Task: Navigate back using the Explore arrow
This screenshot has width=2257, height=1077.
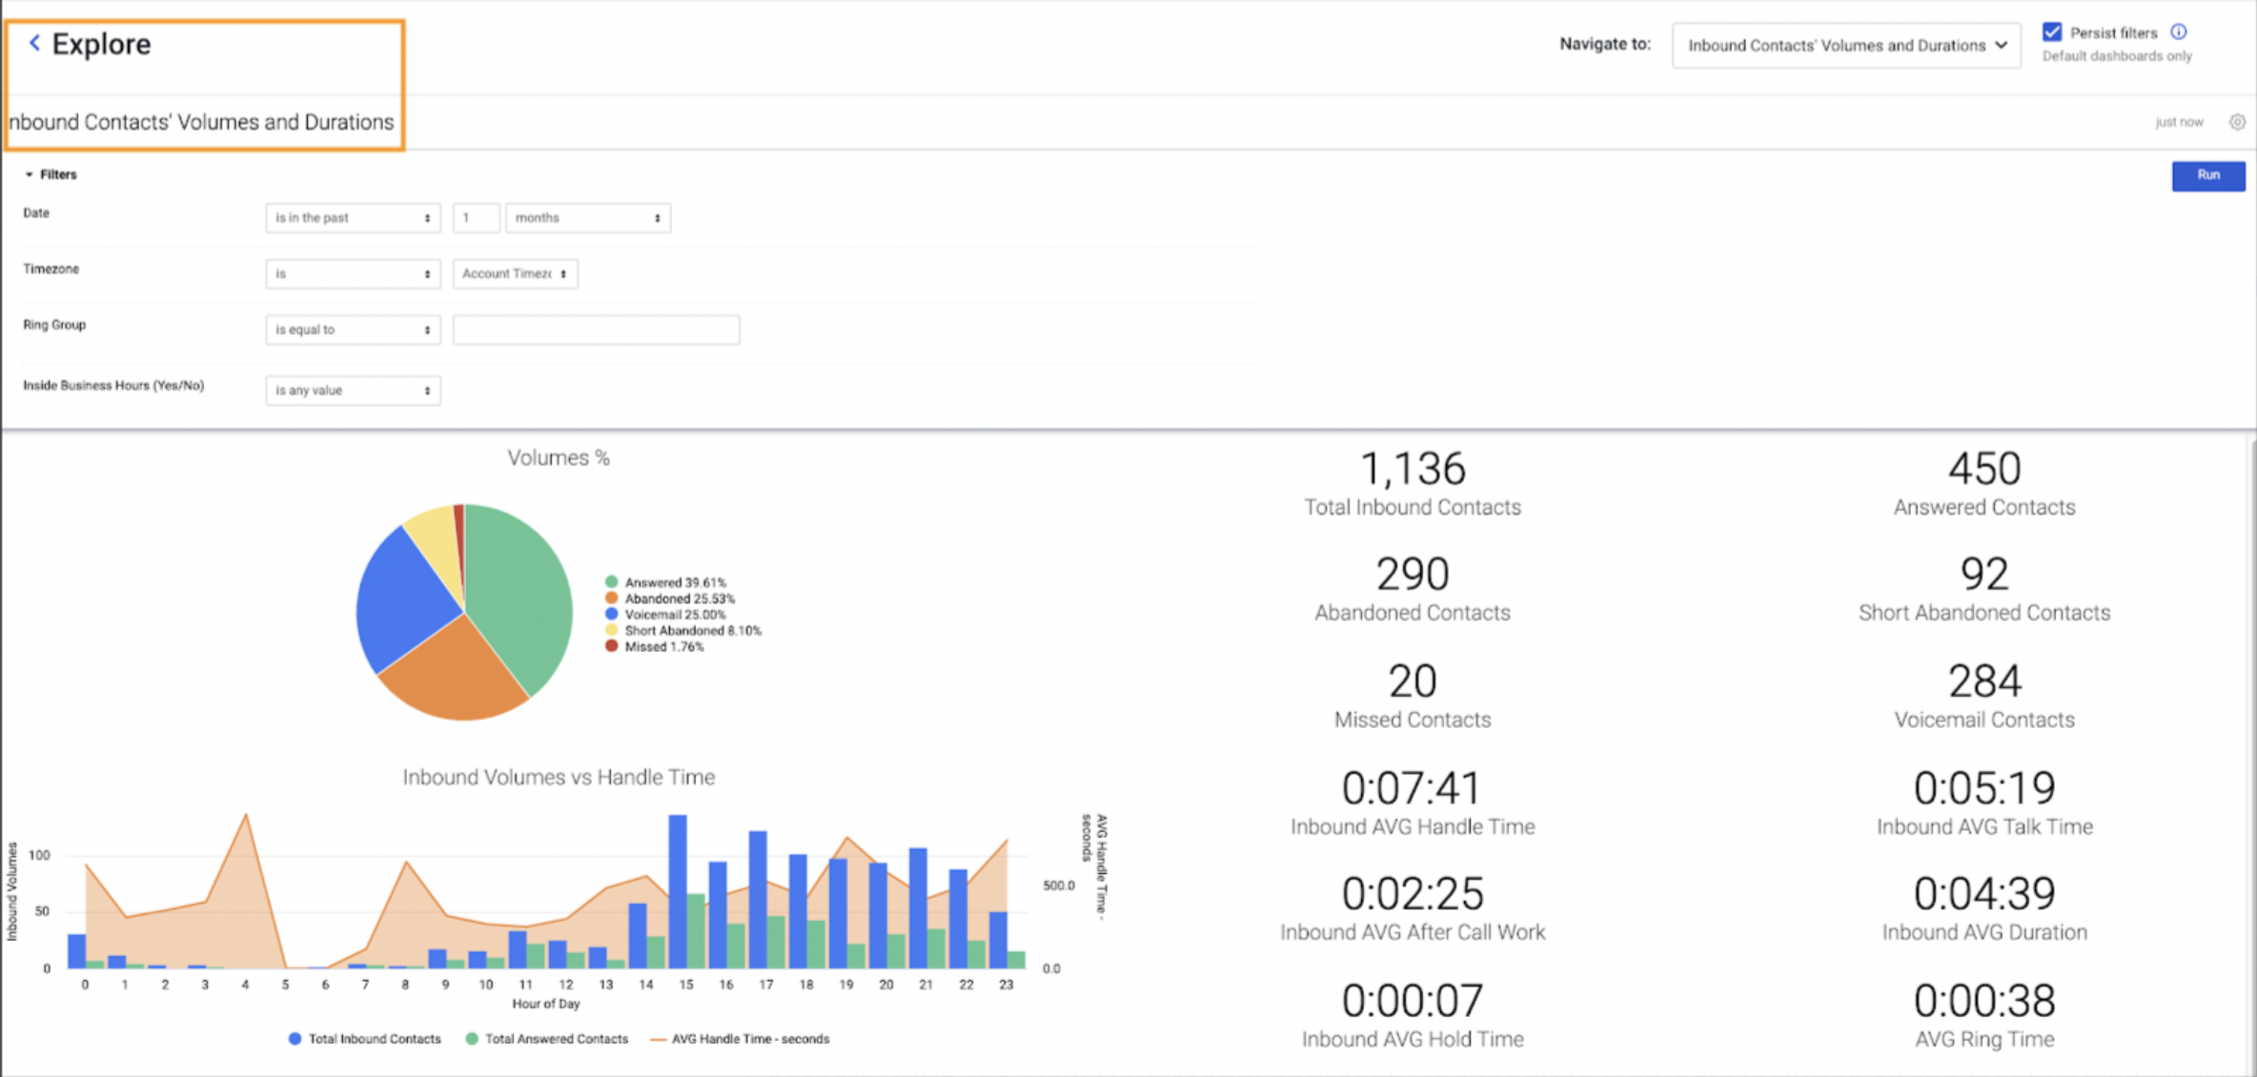Action: pyautogui.click(x=33, y=43)
